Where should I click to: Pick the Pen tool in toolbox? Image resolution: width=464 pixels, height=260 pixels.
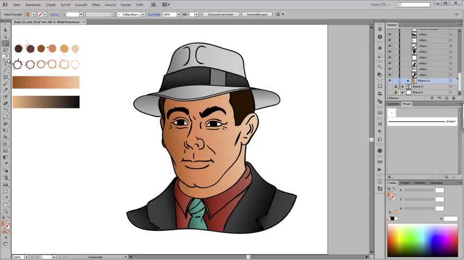click(x=5, y=57)
